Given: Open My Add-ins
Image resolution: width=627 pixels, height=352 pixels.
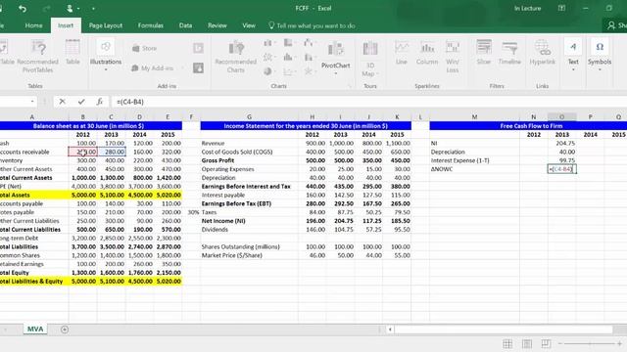Looking at the screenshot, I should click(153, 68).
